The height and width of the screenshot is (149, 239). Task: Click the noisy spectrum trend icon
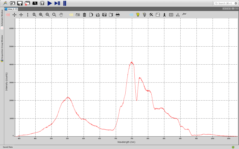pos(184,15)
